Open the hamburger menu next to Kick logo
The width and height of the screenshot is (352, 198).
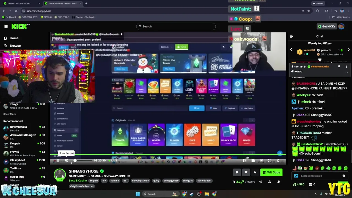tap(6, 26)
